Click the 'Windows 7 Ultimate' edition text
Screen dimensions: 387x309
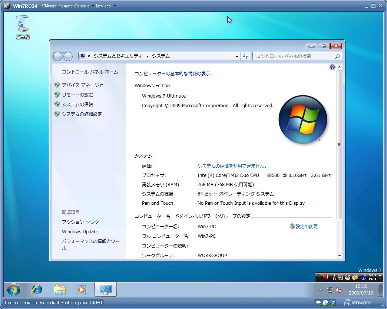pos(164,96)
